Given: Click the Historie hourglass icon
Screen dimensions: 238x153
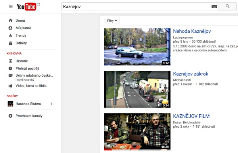Looking at the screenshot, I should tap(10, 61).
